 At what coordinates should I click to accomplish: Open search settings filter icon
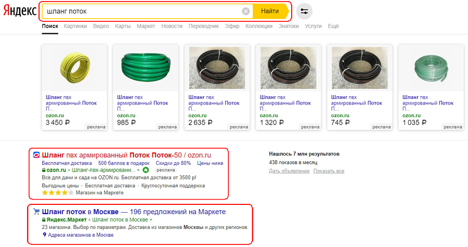(x=304, y=11)
